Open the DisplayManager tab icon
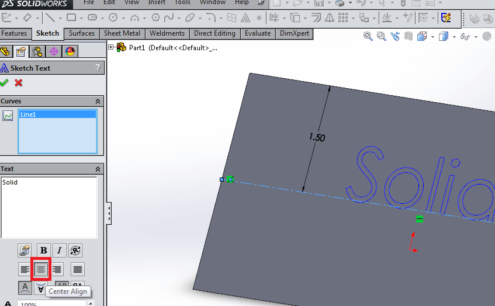495x306 pixels. pos(70,51)
